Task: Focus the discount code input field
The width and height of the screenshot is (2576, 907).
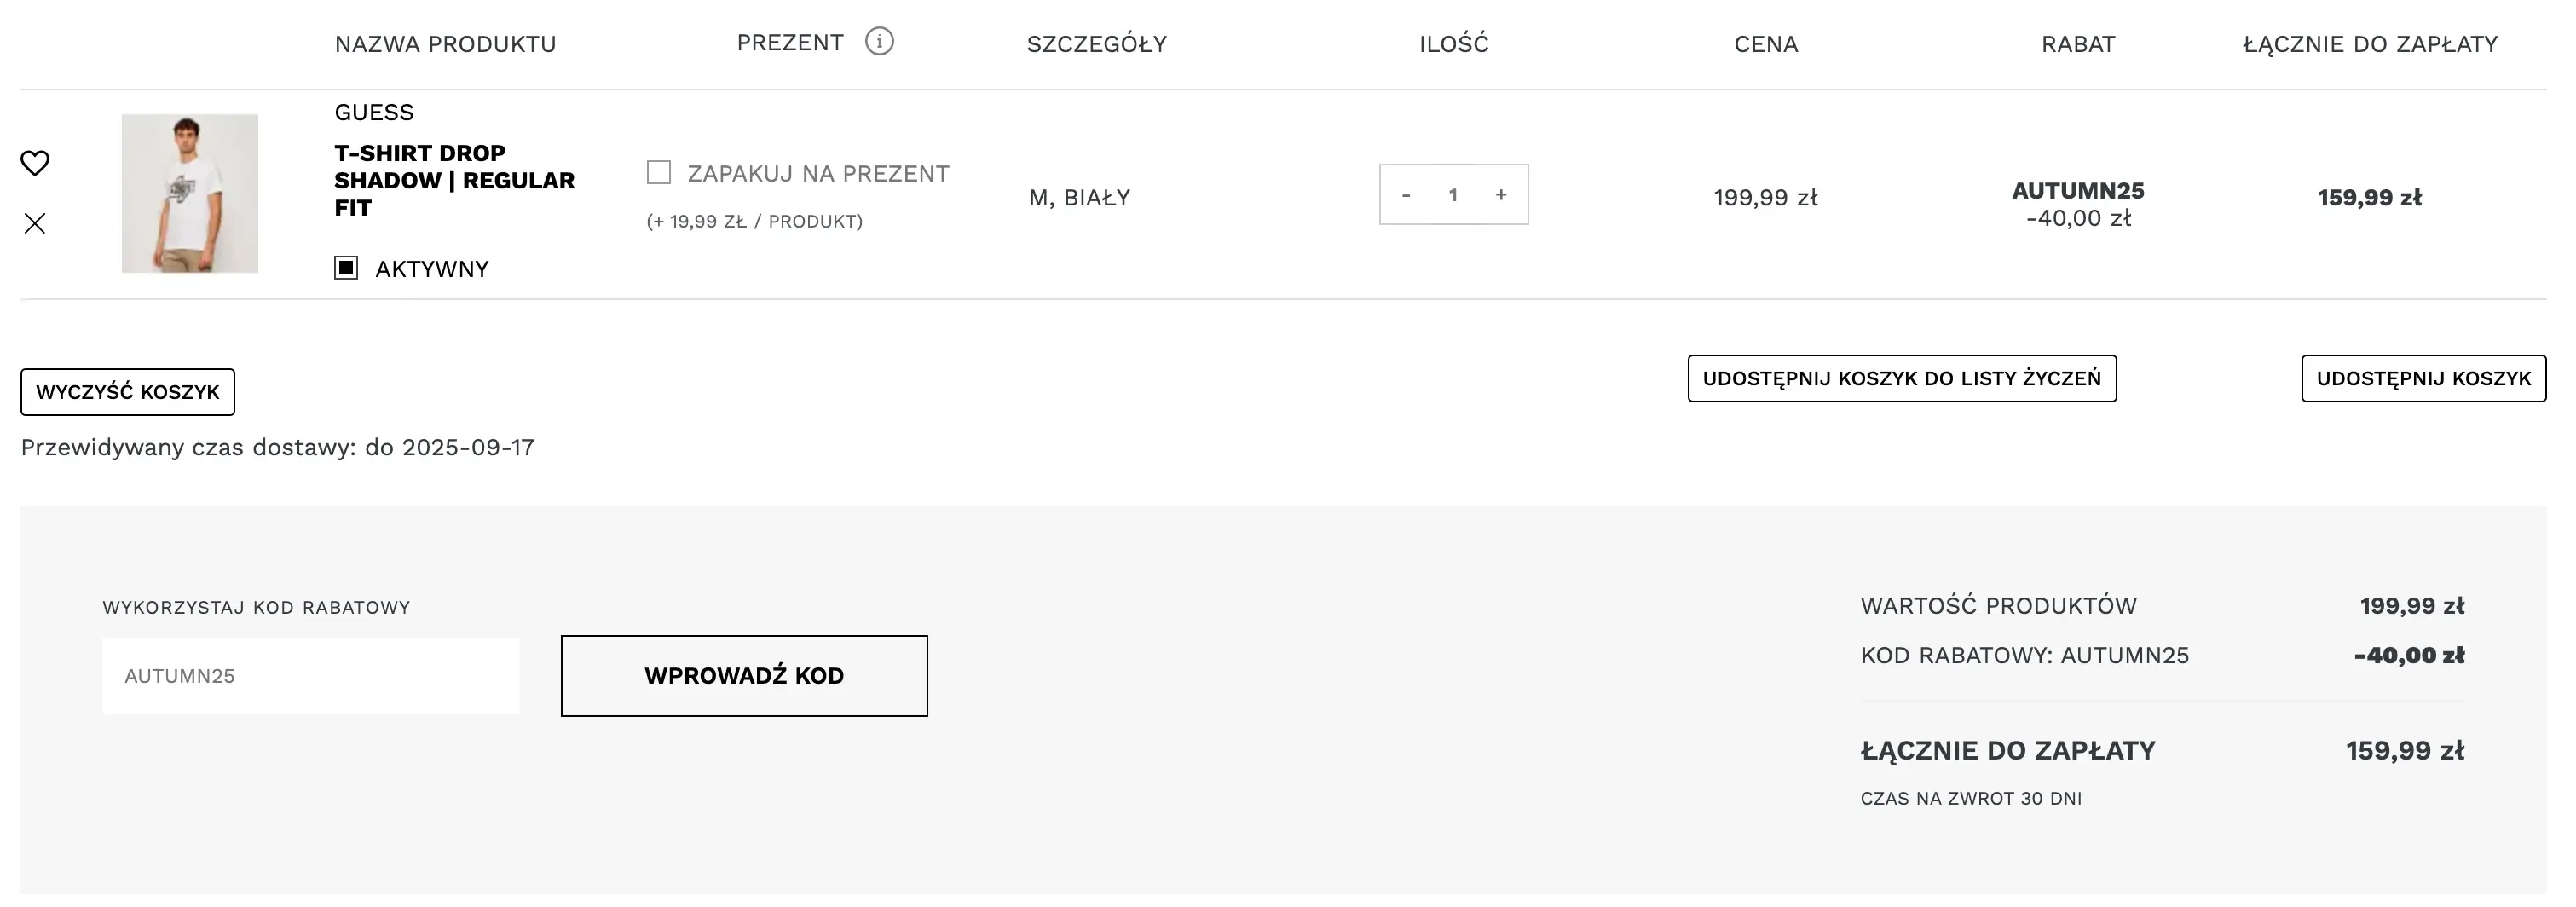Action: (310, 676)
